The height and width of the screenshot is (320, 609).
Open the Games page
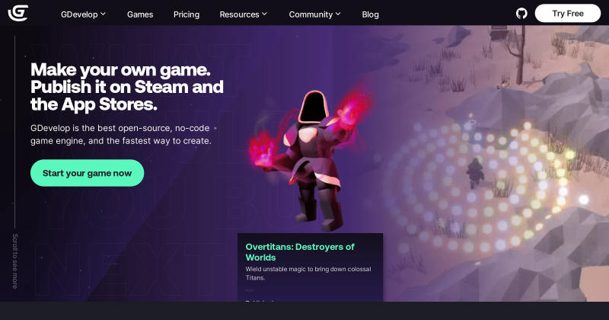(x=140, y=14)
